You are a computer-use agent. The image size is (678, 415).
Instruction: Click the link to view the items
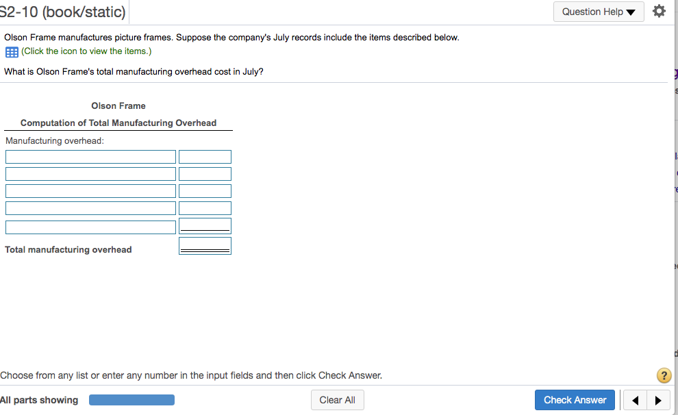(86, 51)
